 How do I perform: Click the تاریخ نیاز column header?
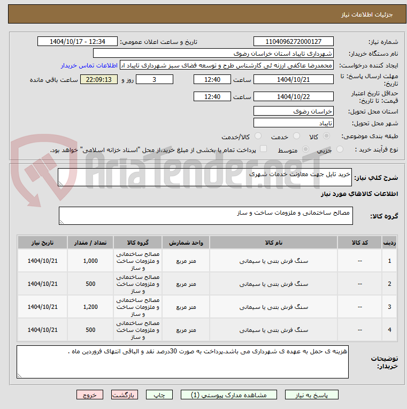point(42,243)
